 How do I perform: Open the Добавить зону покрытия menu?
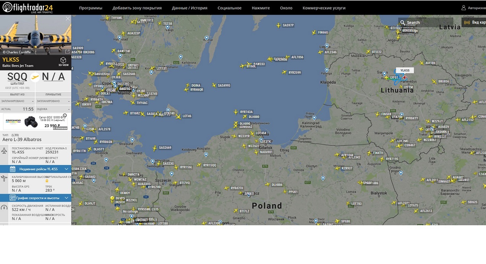tap(137, 8)
